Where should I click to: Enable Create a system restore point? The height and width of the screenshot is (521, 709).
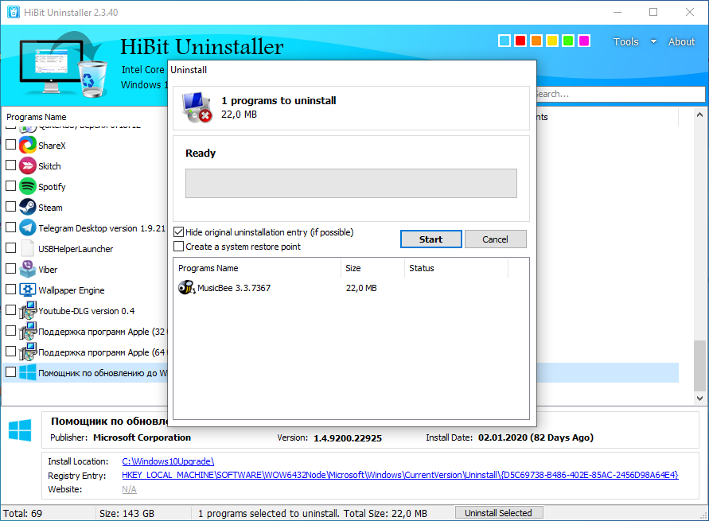[x=178, y=247]
